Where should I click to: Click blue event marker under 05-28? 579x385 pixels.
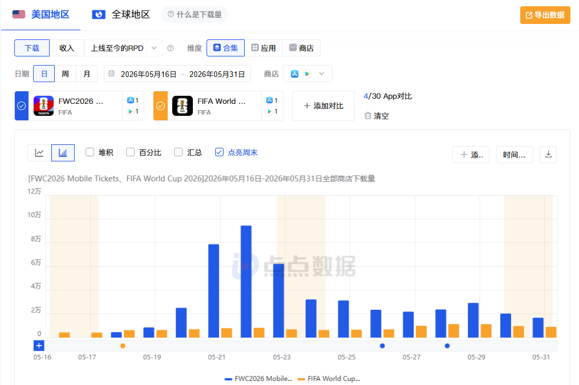447,346
